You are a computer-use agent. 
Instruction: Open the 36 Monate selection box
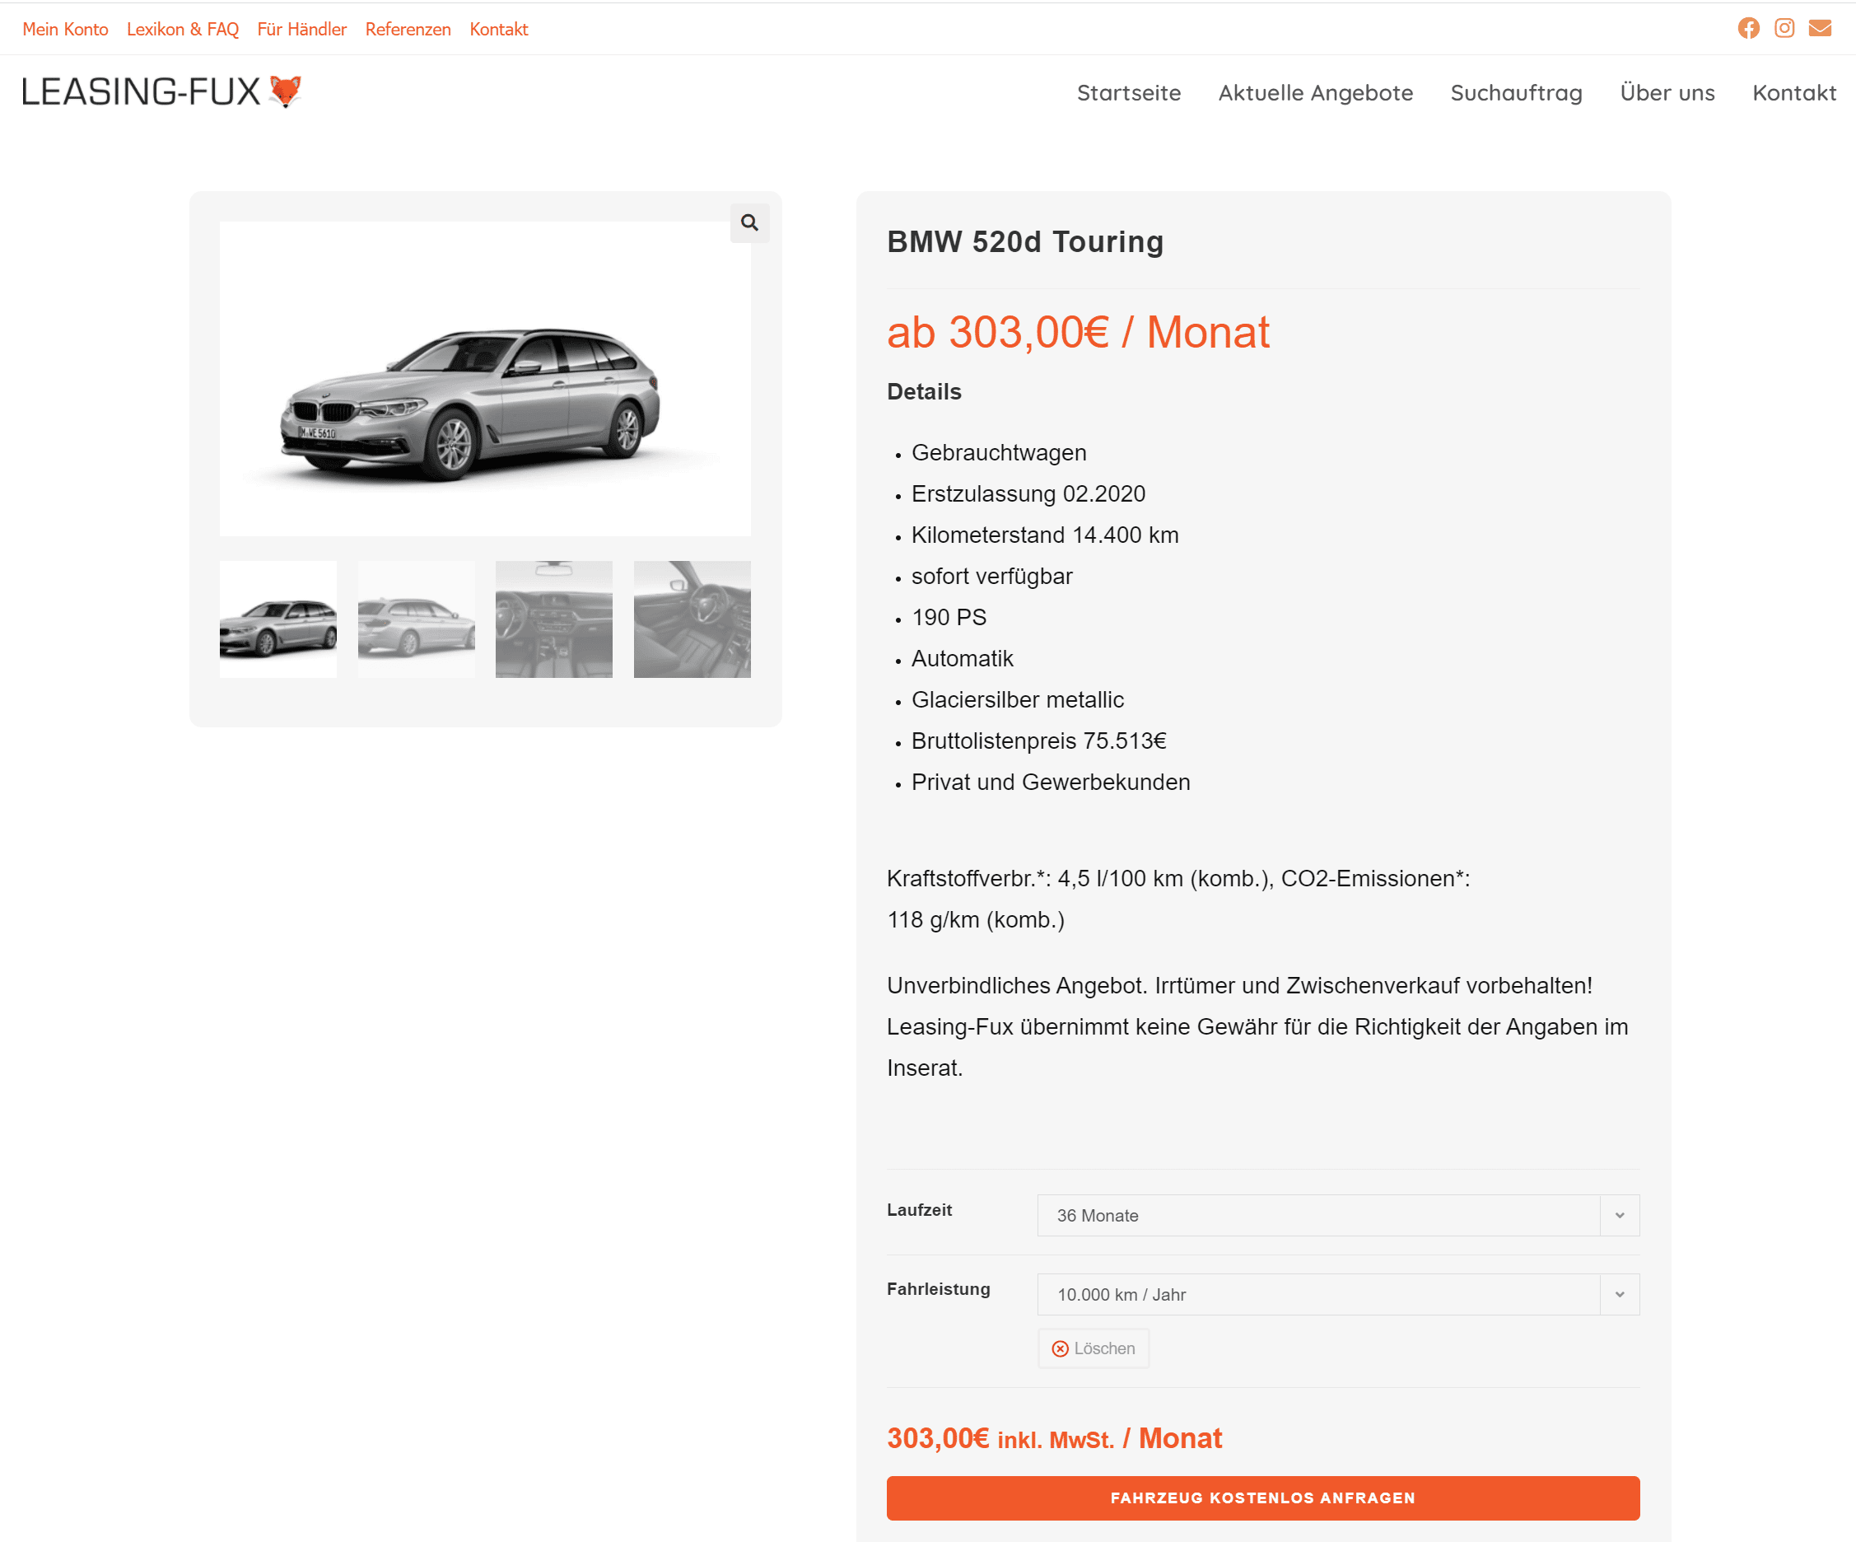(1338, 1216)
